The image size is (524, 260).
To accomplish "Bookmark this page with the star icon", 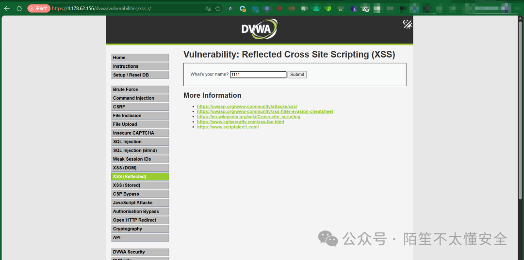I will tap(218, 9).
